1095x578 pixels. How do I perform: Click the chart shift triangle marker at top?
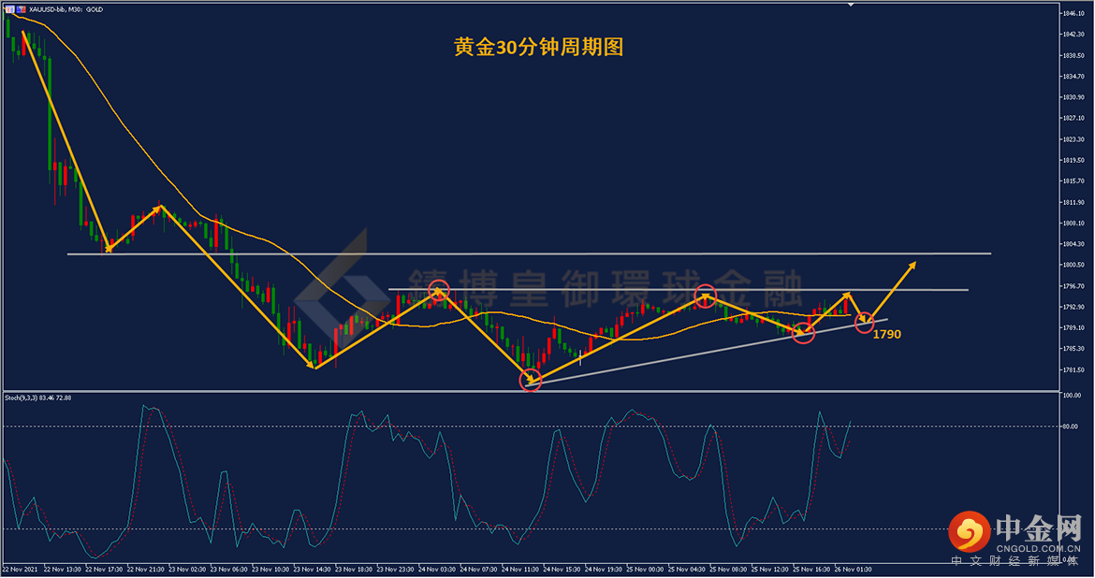851,4
